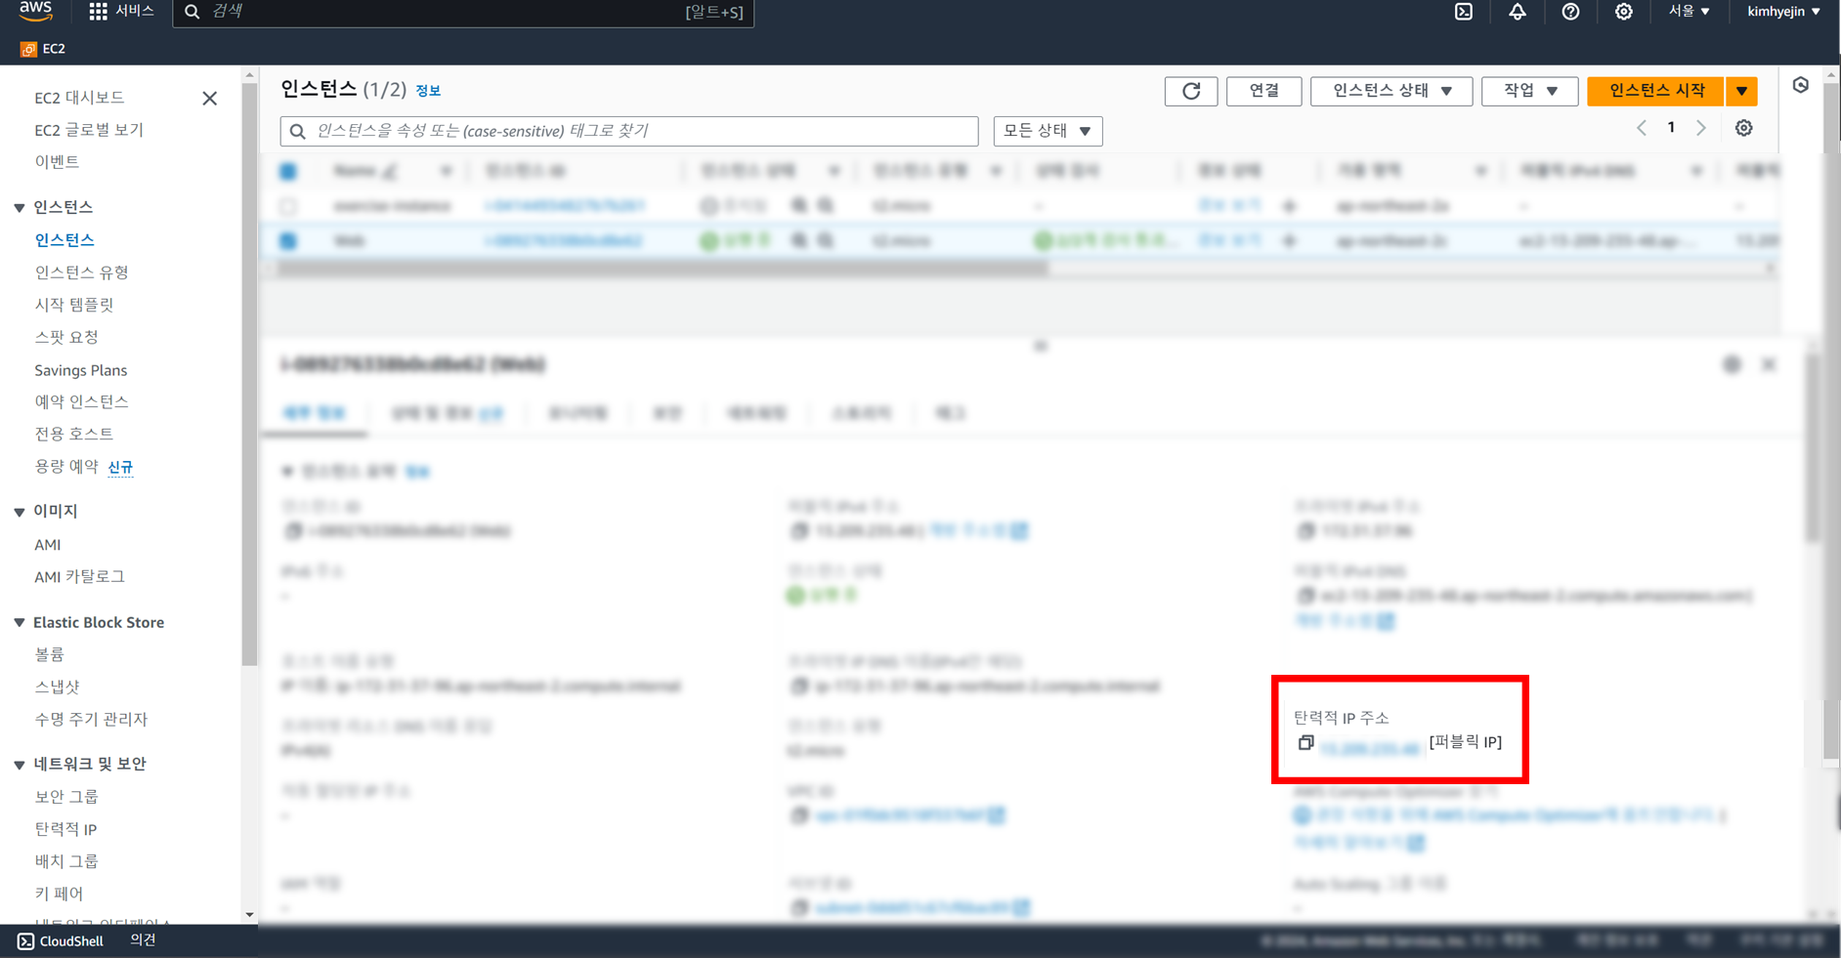Open the Instance state dropdown

click(x=1391, y=91)
